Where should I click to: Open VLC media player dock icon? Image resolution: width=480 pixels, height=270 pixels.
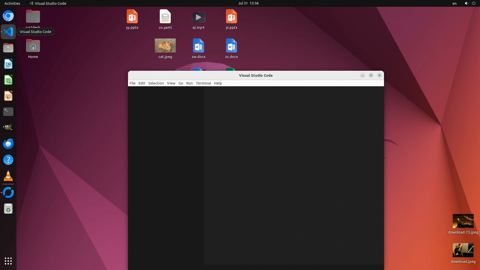coord(8,176)
